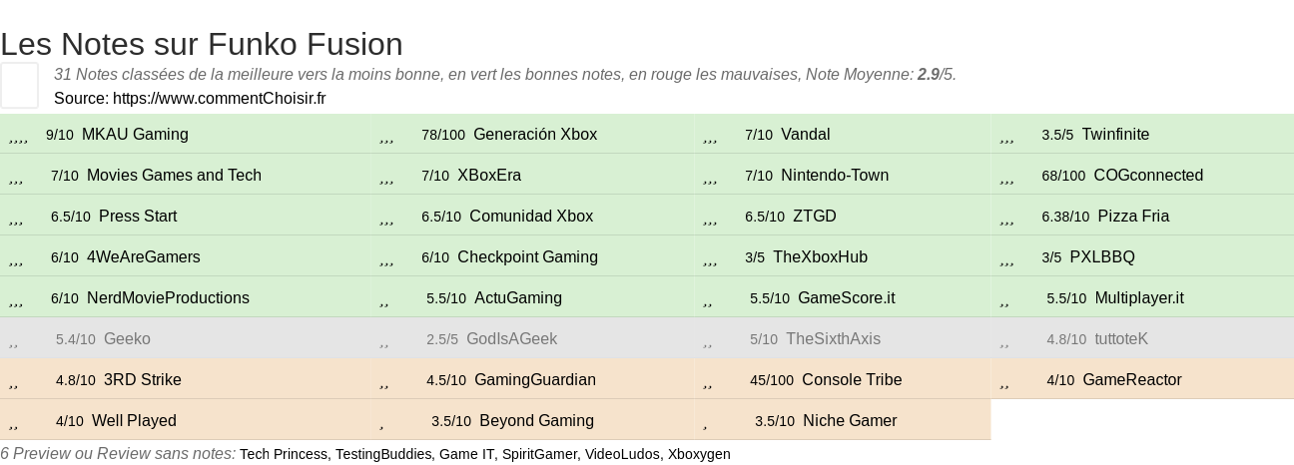The image size is (1294, 465).
Task: Click the rating marks beside Niche Gamer
Action: point(706,423)
